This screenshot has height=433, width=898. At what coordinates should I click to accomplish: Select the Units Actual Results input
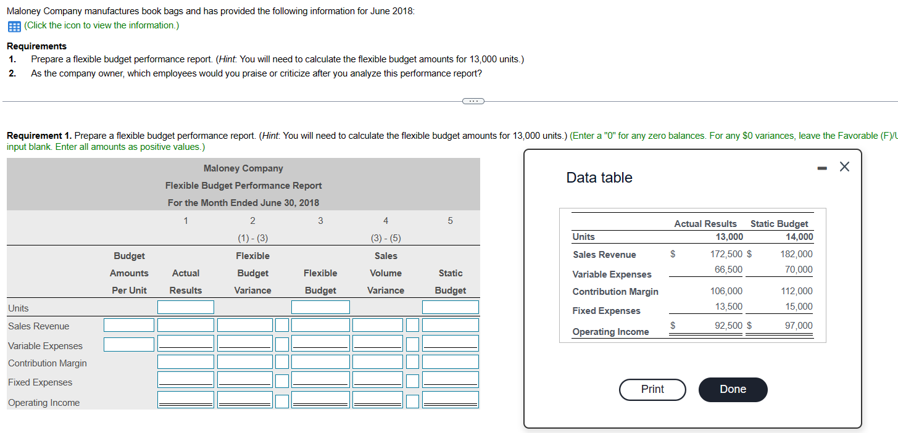click(186, 307)
